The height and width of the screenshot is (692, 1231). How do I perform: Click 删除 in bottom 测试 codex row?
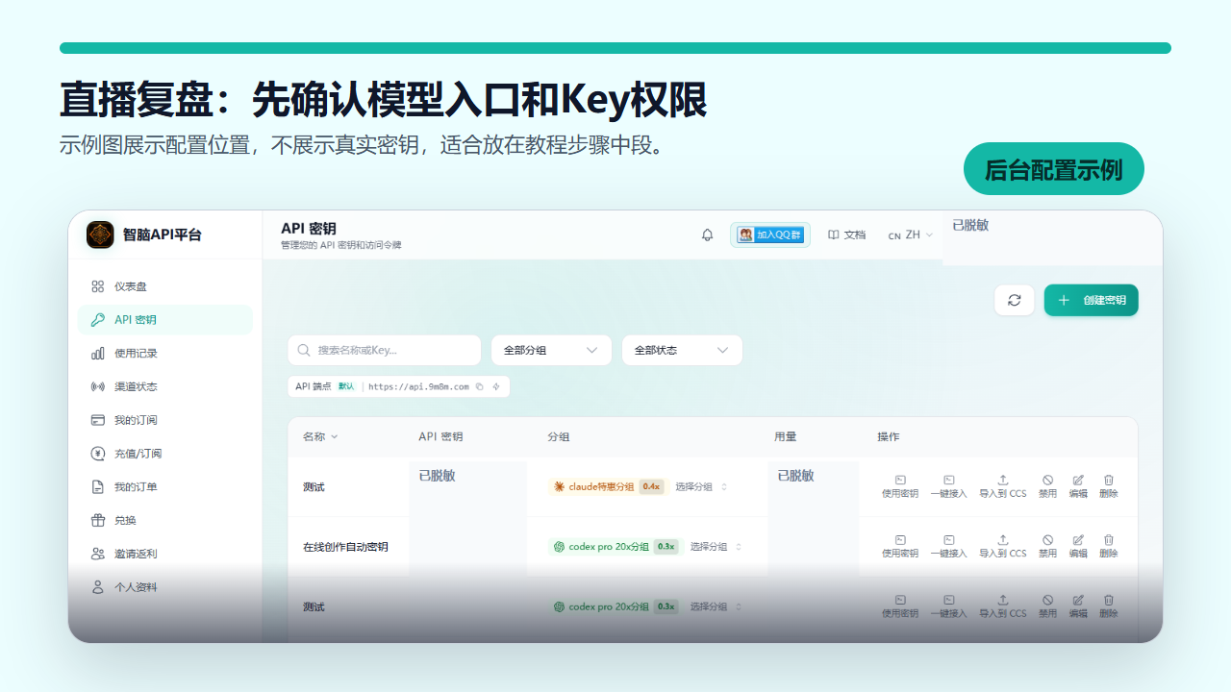1109,605
